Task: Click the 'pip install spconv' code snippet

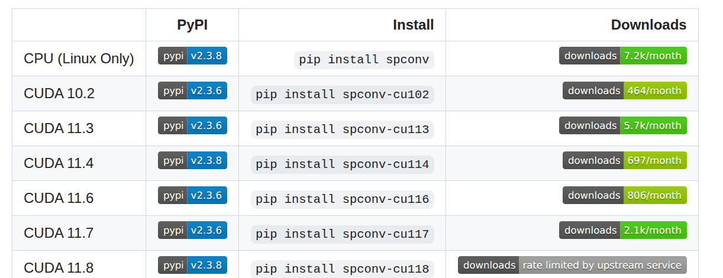Action: (x=364, y=60)
